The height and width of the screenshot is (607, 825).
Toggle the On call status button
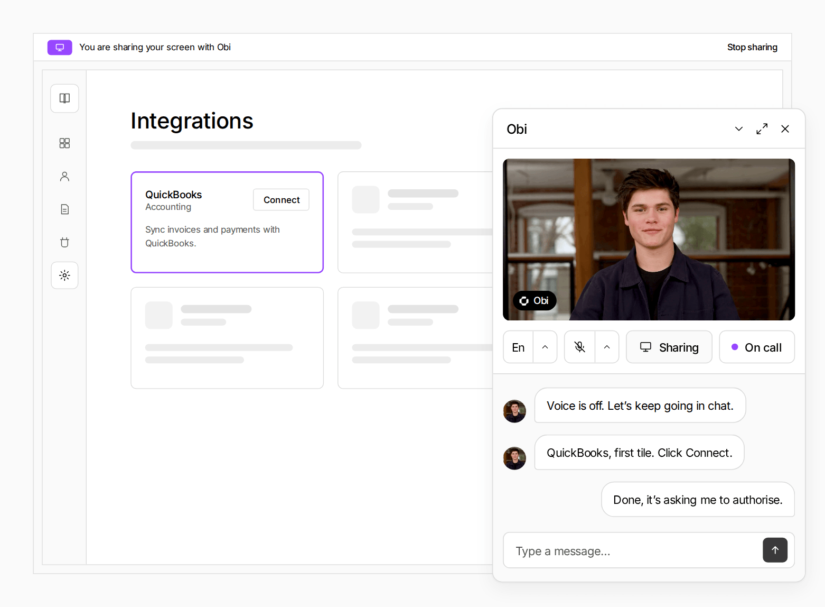click(x=756, y=347)
